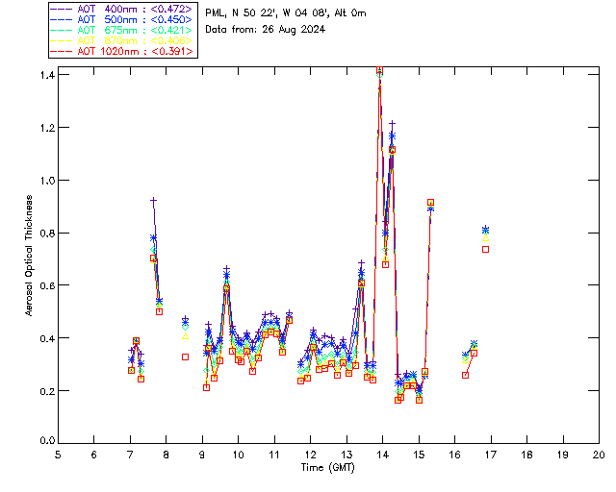
Task: Click the red dashed line sample for 1020nm
Action: [x=62, y=51]
